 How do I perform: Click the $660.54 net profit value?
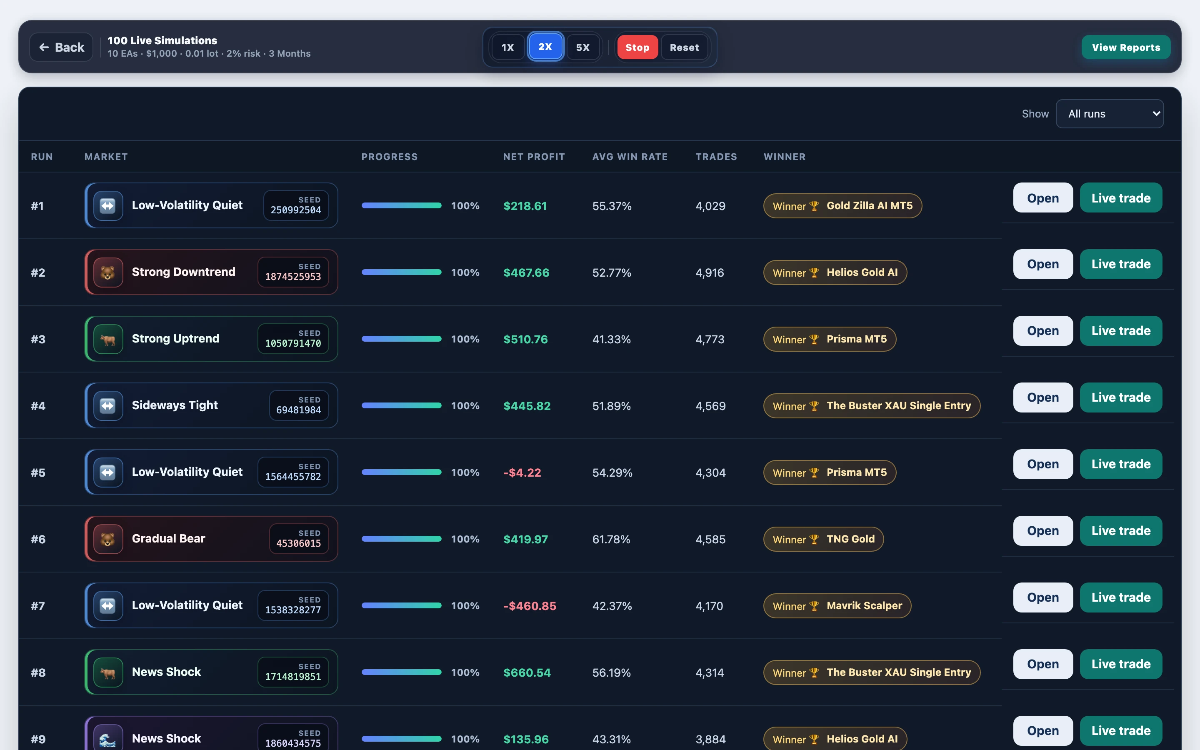click(x=527, y=672)
